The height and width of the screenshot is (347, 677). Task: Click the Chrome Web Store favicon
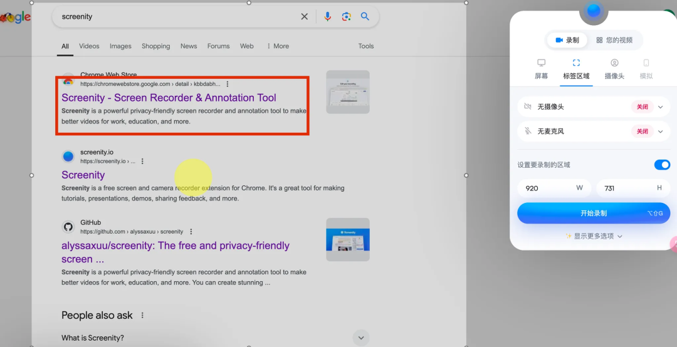[68, 80]
